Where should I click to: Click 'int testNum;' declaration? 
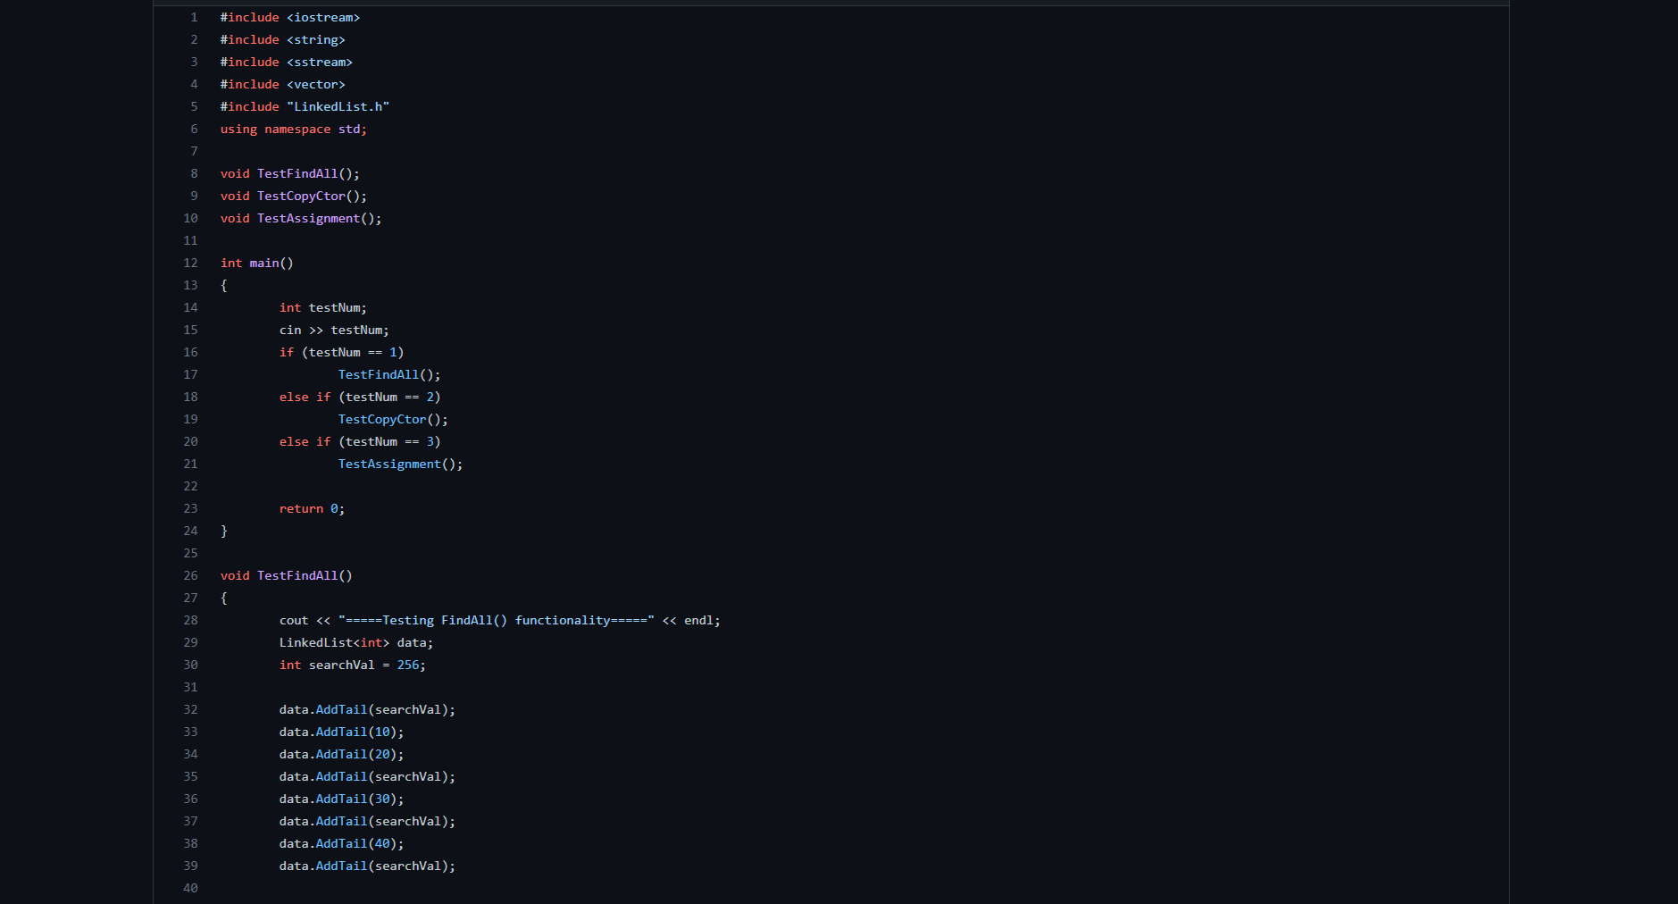(323, 307)
